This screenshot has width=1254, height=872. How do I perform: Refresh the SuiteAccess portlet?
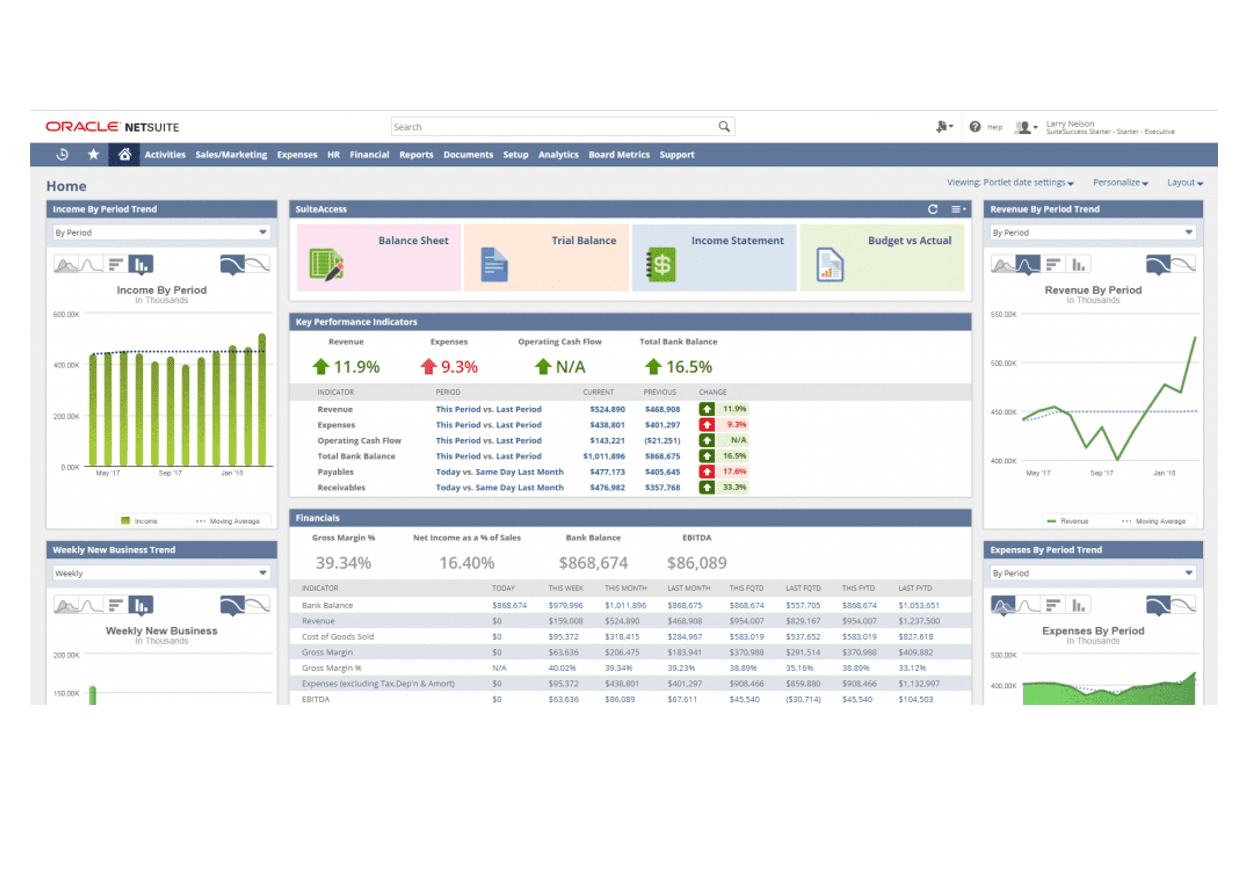coord(933,209)
